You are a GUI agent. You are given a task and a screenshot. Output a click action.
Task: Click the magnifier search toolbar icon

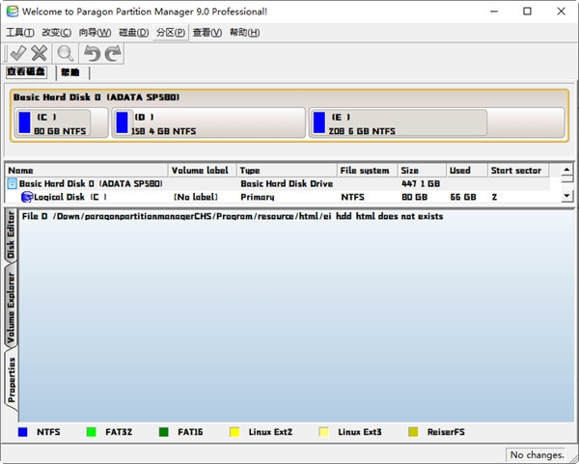(x=66, y=53)
